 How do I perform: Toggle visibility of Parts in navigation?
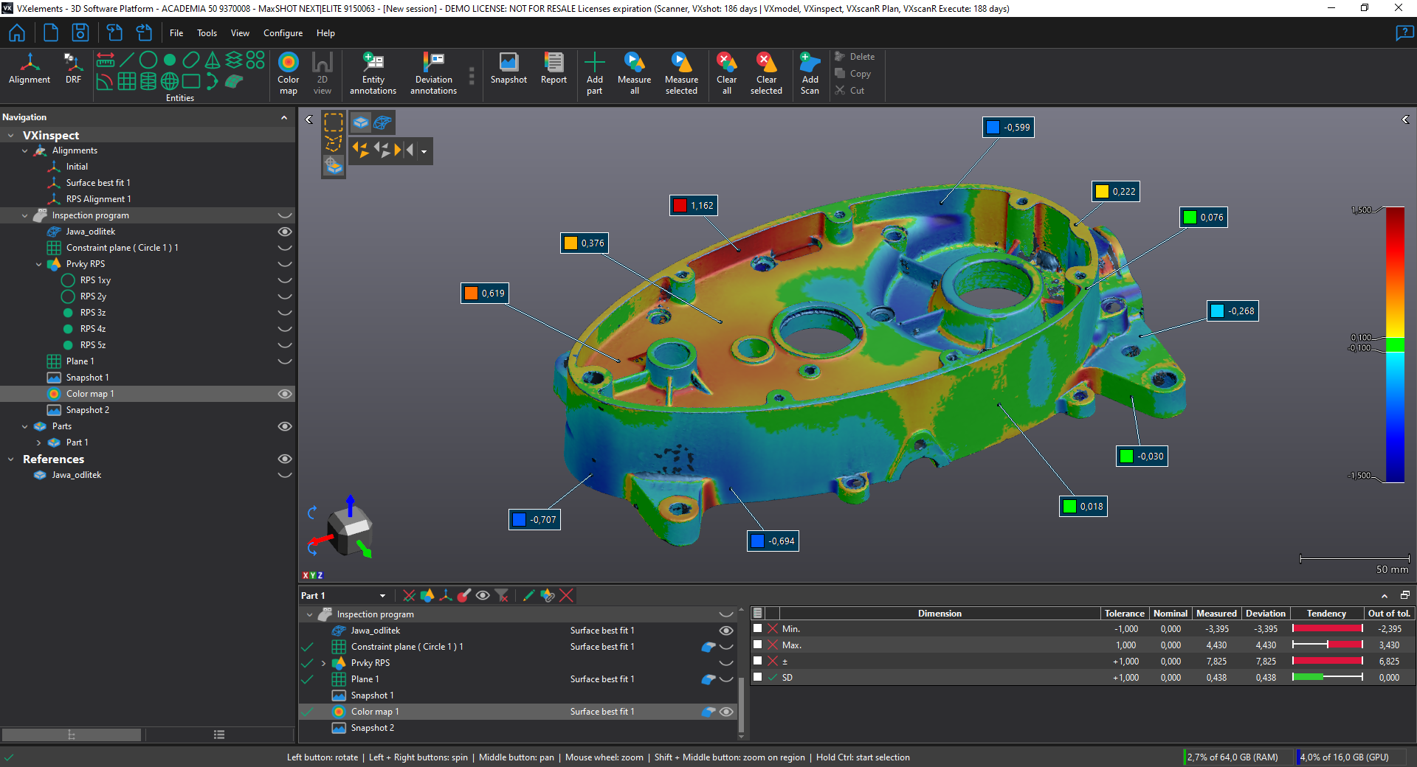point(284,426)
